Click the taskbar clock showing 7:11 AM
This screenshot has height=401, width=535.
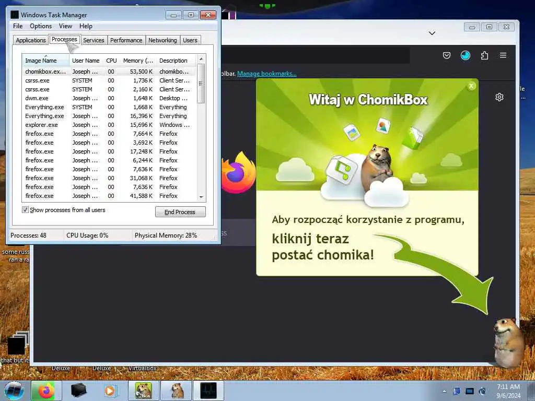508,391
